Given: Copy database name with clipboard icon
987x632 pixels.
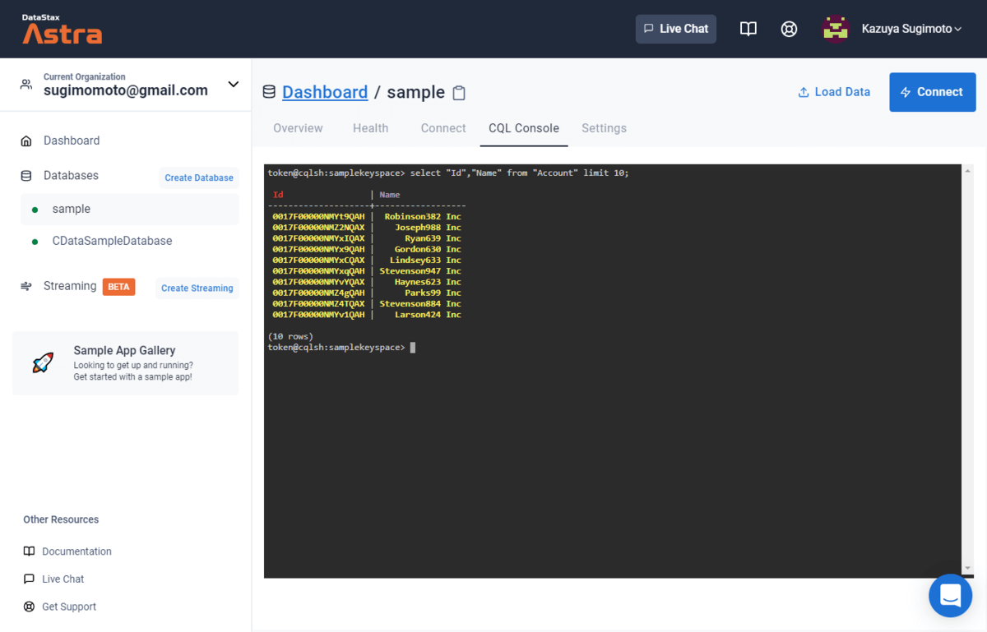Looking at the screenshot, I should point(459,93).
